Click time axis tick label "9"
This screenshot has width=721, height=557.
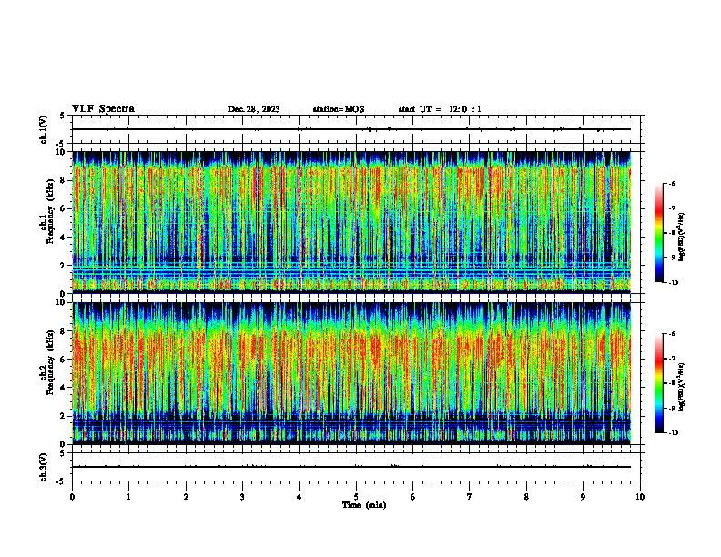coord(583,497)
